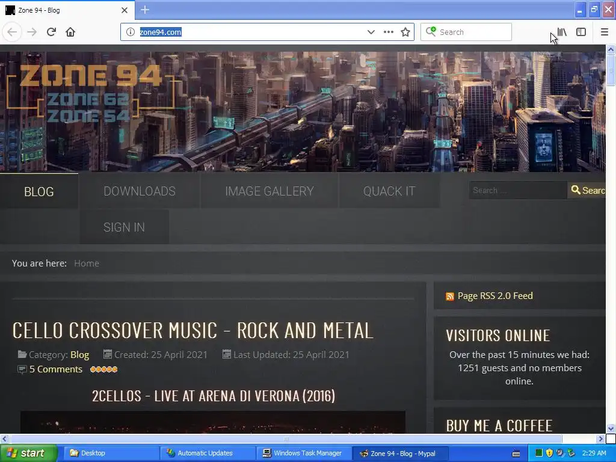The image size is (616, 462).
Task: Reload the page with the refresh icon
Action: pyautogui.click(x=51, y=32)
